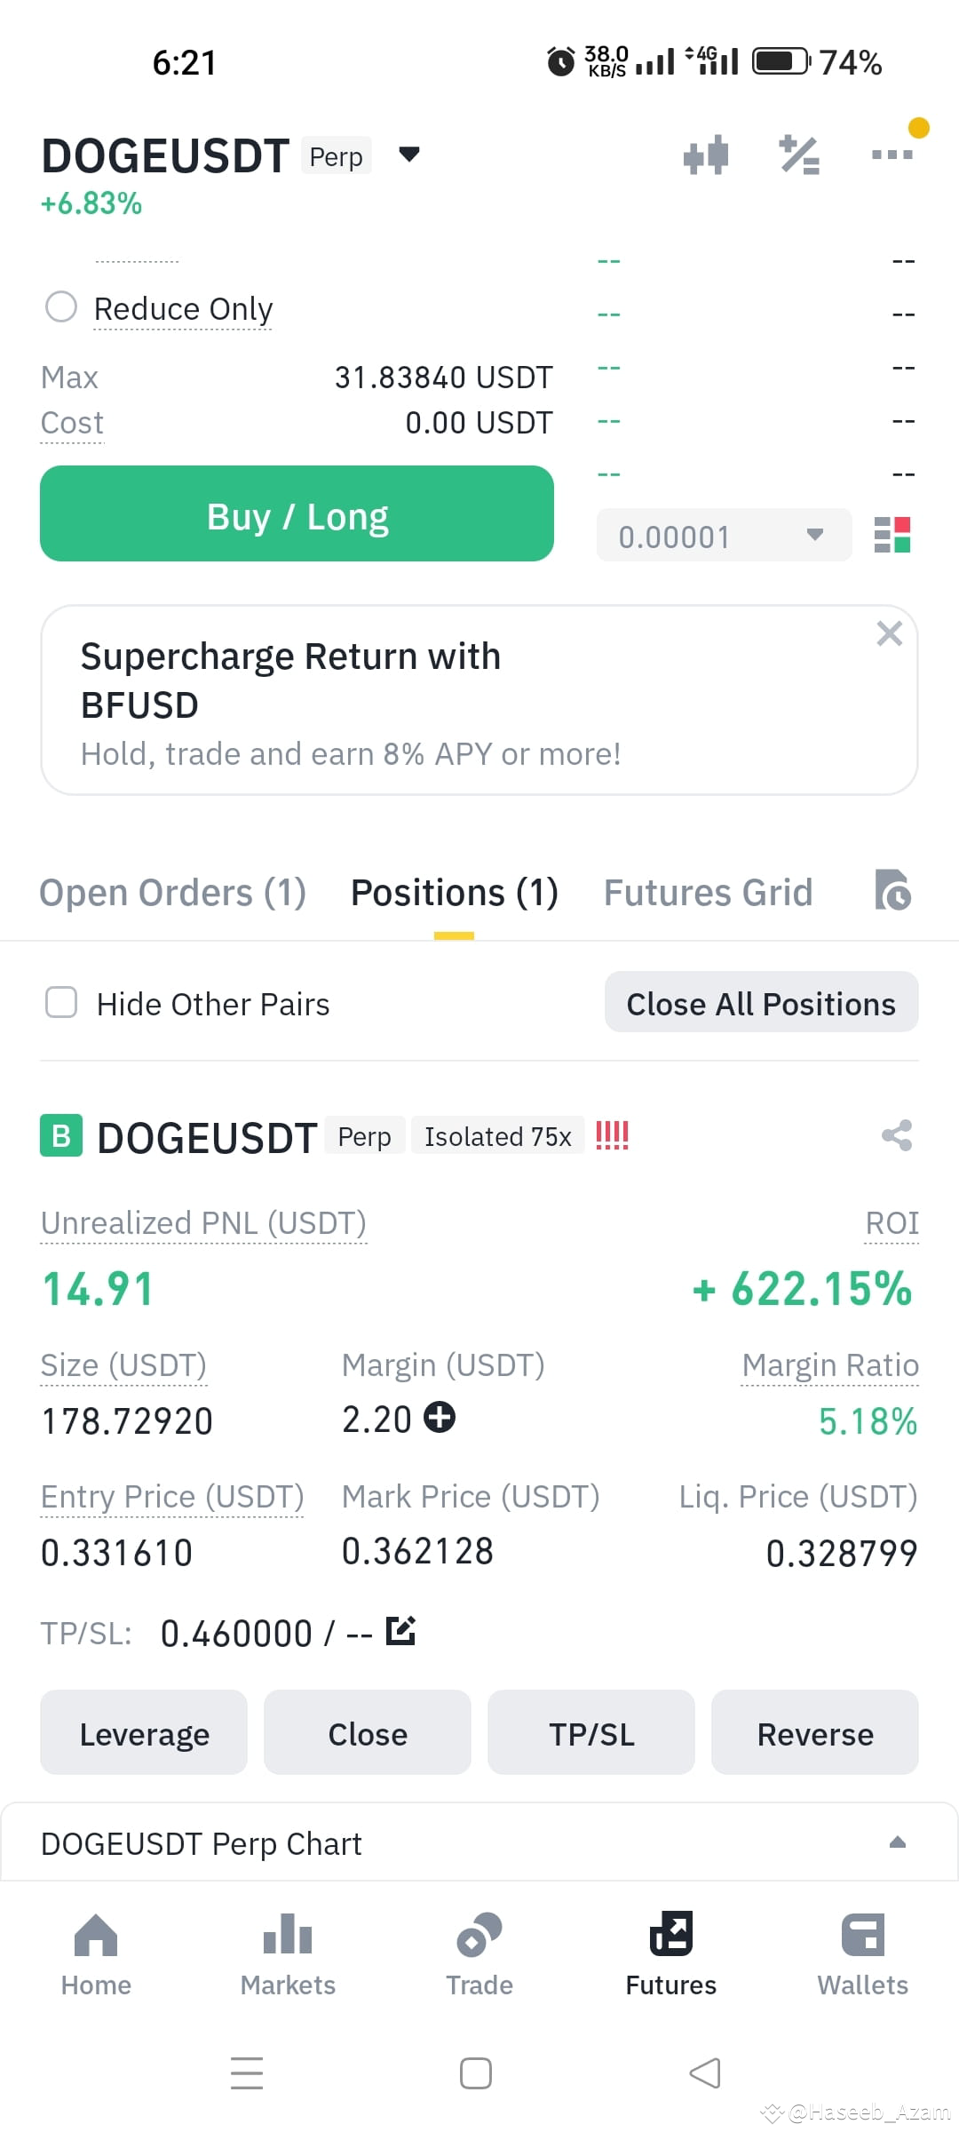The image size is (959, 2132).
Task: Dismiss the BFUSD promotion banner
Action: click(x=889, y=633)
